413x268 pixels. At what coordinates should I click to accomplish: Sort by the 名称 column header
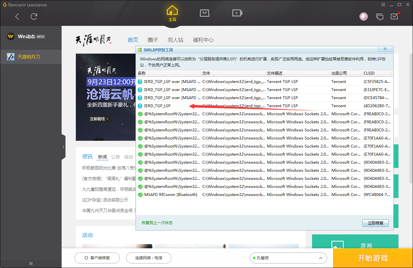click(168, 73)
